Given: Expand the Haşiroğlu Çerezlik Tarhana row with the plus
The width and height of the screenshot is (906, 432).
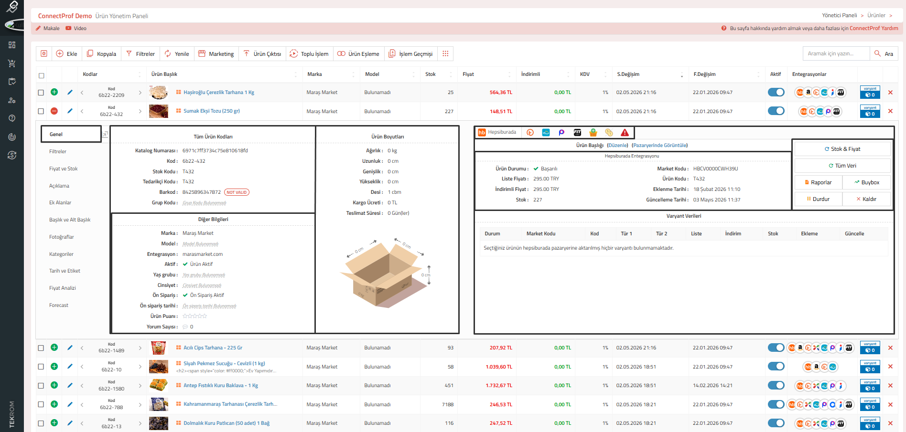Looking at the screenshot, I should point(54,92).
